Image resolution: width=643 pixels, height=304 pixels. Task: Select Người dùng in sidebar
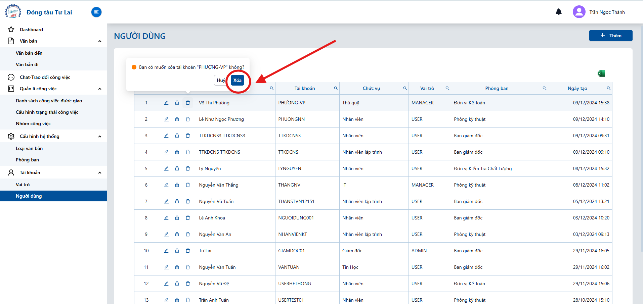pyautogui.click(x=54, y=196)
